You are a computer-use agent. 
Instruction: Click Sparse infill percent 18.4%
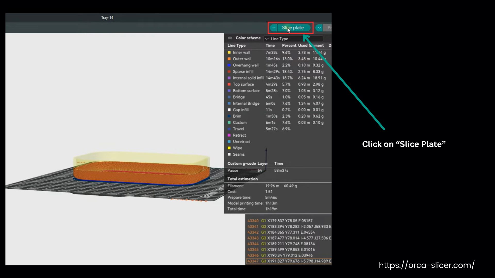[x=287, y=72]
